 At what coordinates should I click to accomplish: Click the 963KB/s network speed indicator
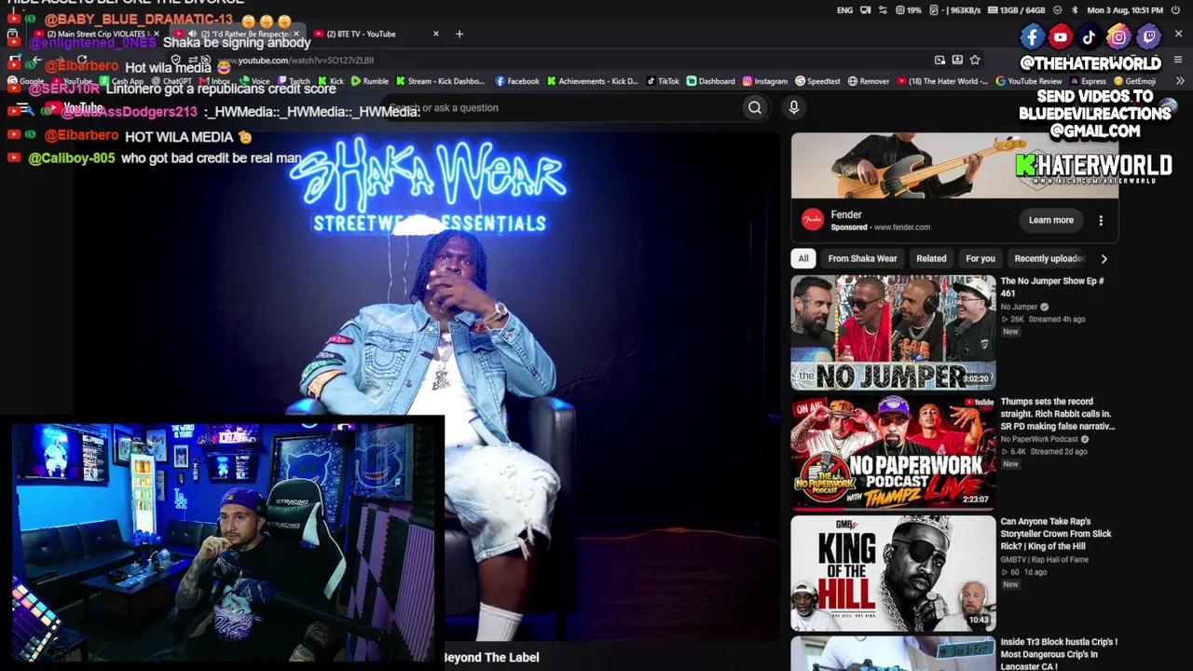coord(956,10)
